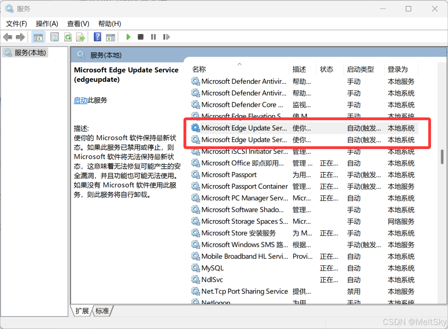Click the gear icon of NdlSvc service
Viewport: 448px width, 329px height.
195,280
